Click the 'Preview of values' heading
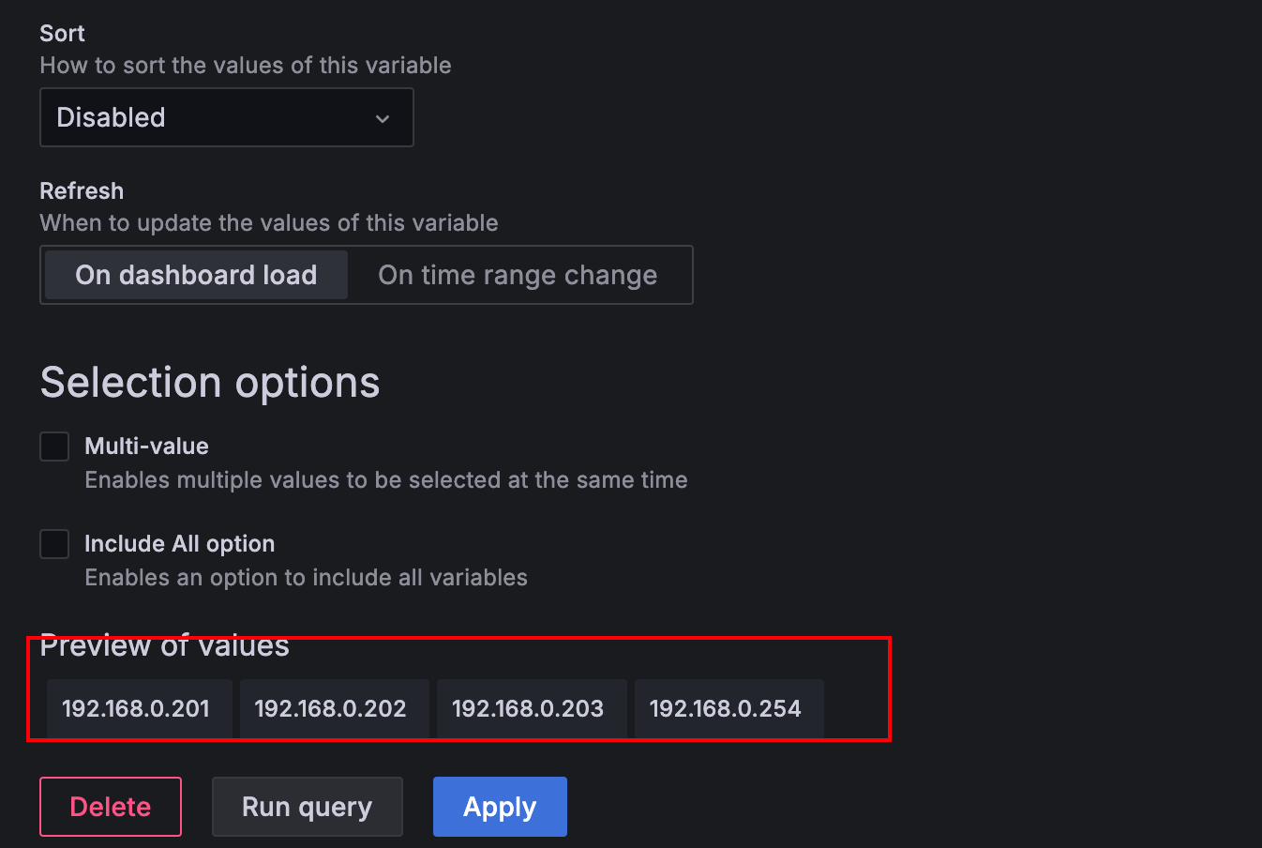The width and height of the screenshot is (1262, 848). [x=165, y=645]
